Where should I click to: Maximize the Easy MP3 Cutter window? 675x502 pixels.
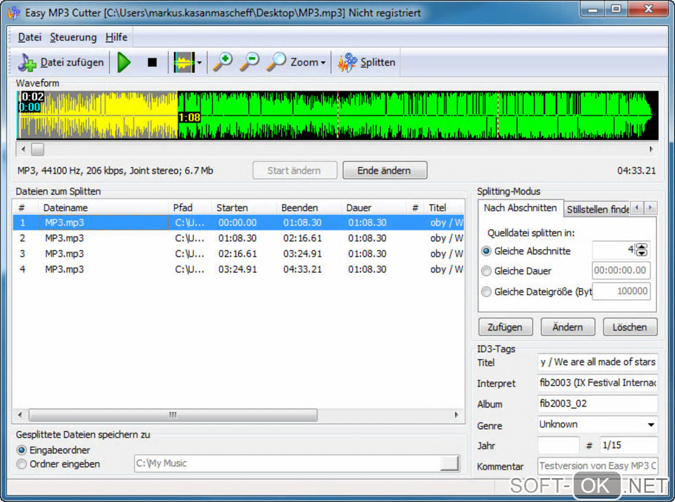point(617,9)
